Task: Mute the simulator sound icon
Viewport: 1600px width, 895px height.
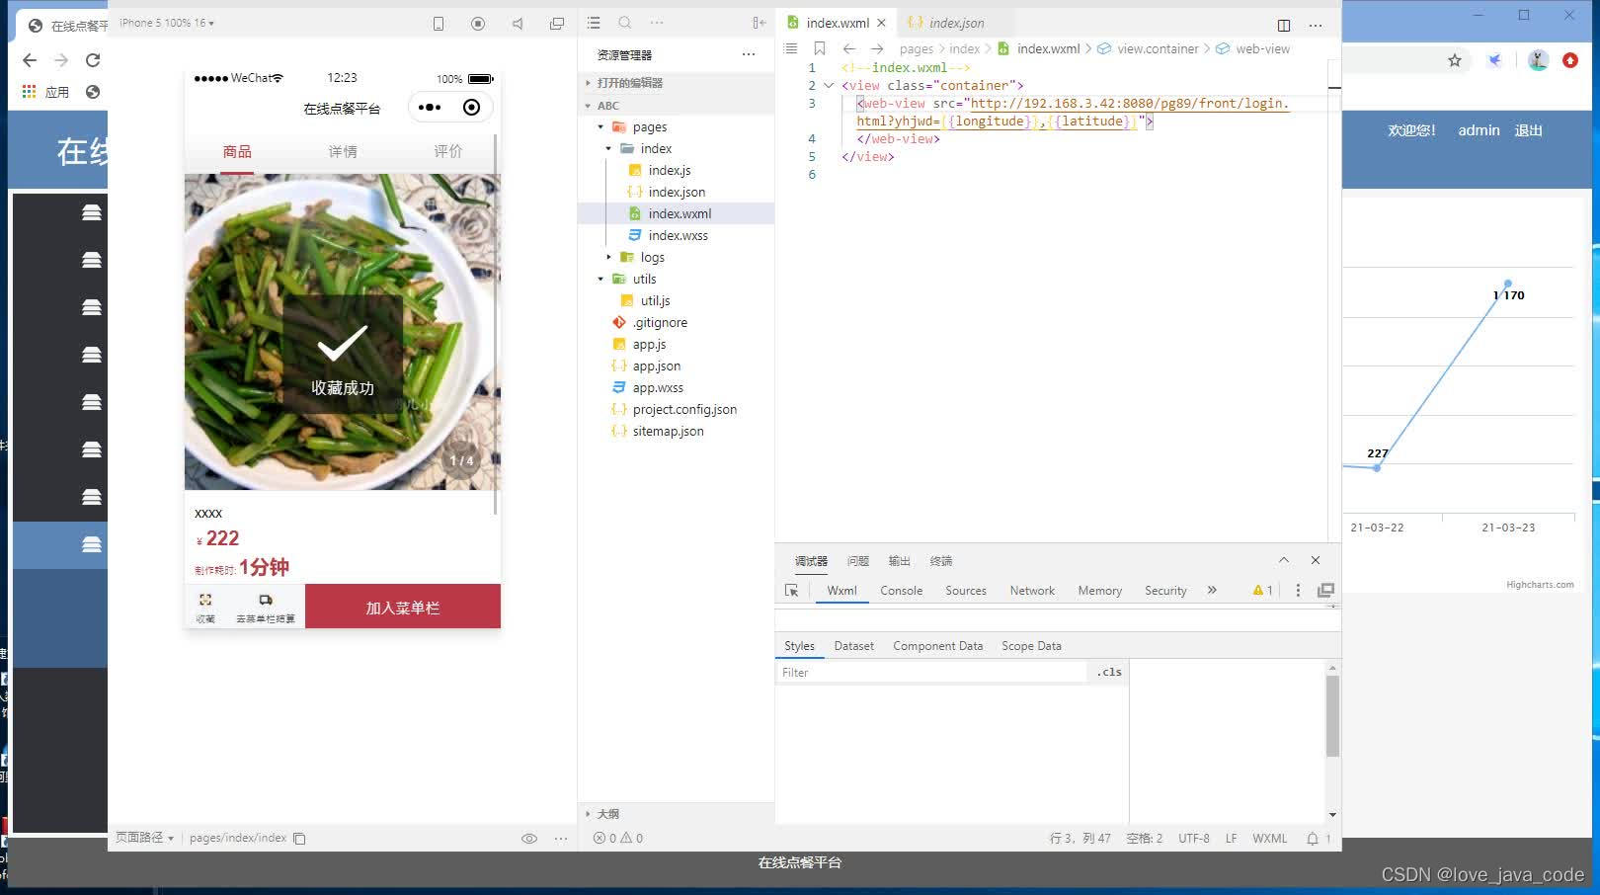Action: coord(518,24)
